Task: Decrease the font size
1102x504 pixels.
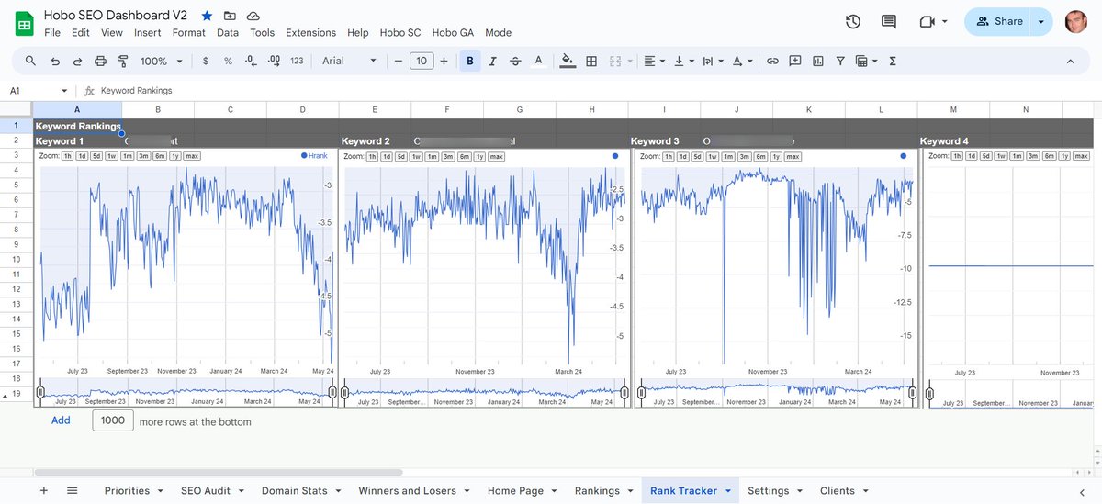Action: click(399, 61)
